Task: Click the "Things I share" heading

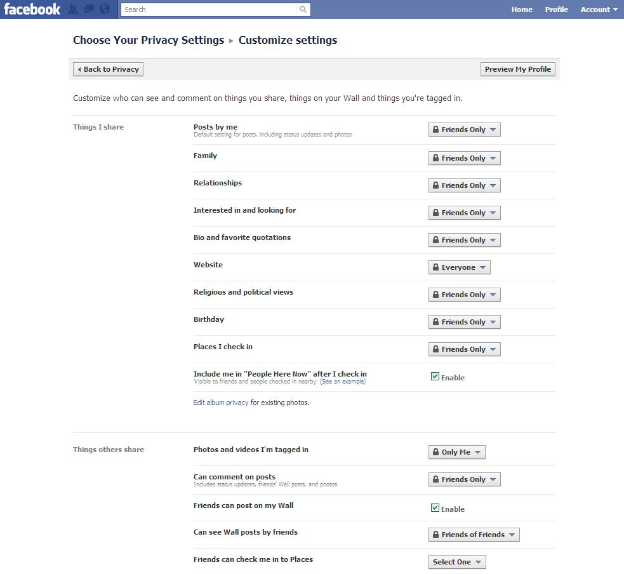Action: pyautogui.click(x=98, y=127)
